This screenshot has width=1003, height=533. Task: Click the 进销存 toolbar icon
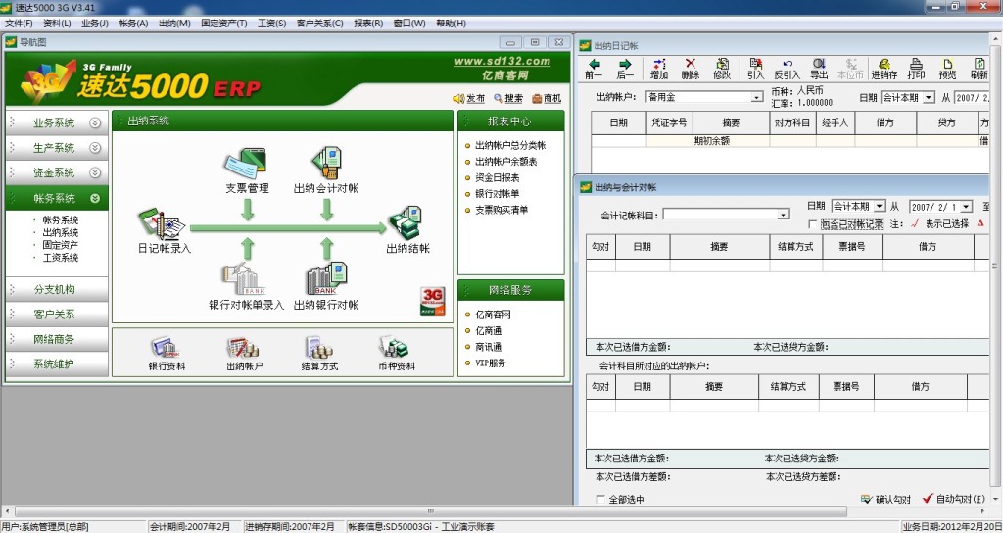coord(884,69)
